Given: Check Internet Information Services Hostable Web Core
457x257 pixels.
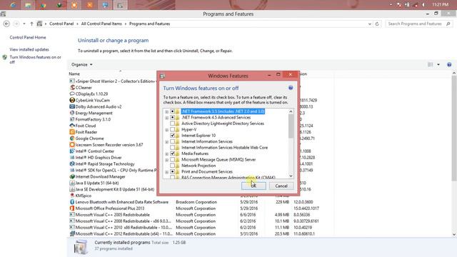Looking at the screenshot, I should (173, 148).
